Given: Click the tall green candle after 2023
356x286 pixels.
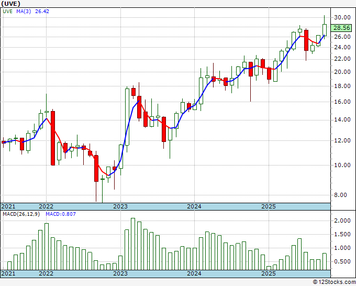Looking at the screenshot, I should [127, 117].
